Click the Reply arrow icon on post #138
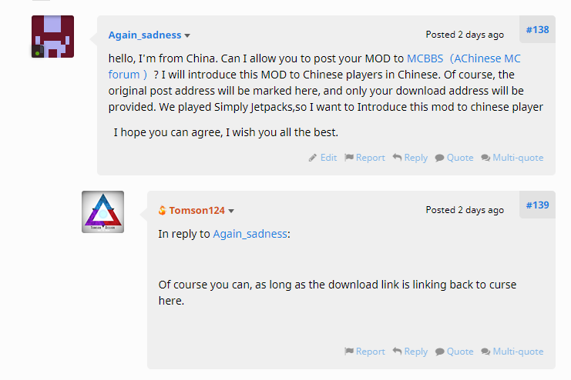The height and width of the screenshot is (380, 571). coord(397,158)
